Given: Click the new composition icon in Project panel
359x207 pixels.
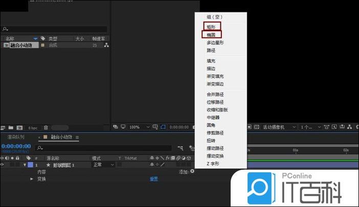Looking at the screenshot, I should tap(20, 128).
